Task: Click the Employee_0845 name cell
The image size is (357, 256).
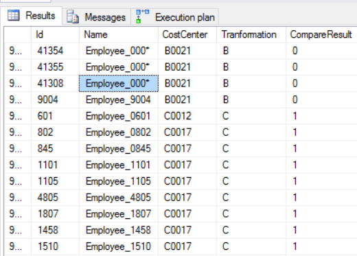Action: click(x=119, y=148)
